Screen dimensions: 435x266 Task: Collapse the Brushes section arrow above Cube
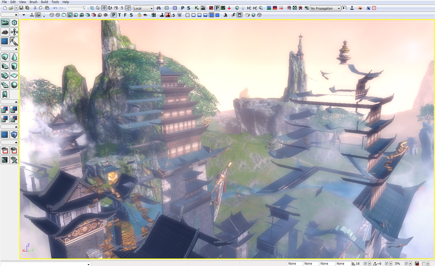[x=10, y=49]
